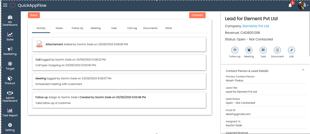The width and height of the screenshot is (310, 134).
Task: Switch to the Notes tab
Action: (59, 28)
